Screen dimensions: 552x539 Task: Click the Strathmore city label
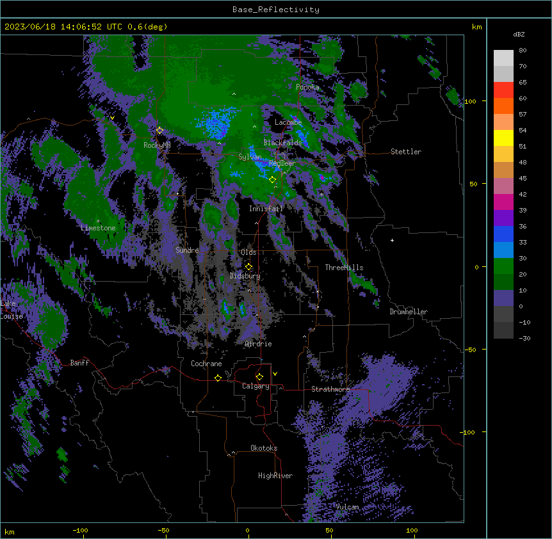point(330,389)
